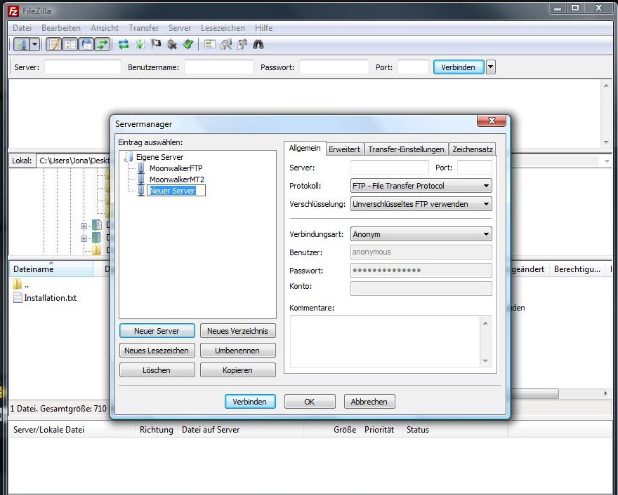Click the Lokal path field

pos(73,161)
